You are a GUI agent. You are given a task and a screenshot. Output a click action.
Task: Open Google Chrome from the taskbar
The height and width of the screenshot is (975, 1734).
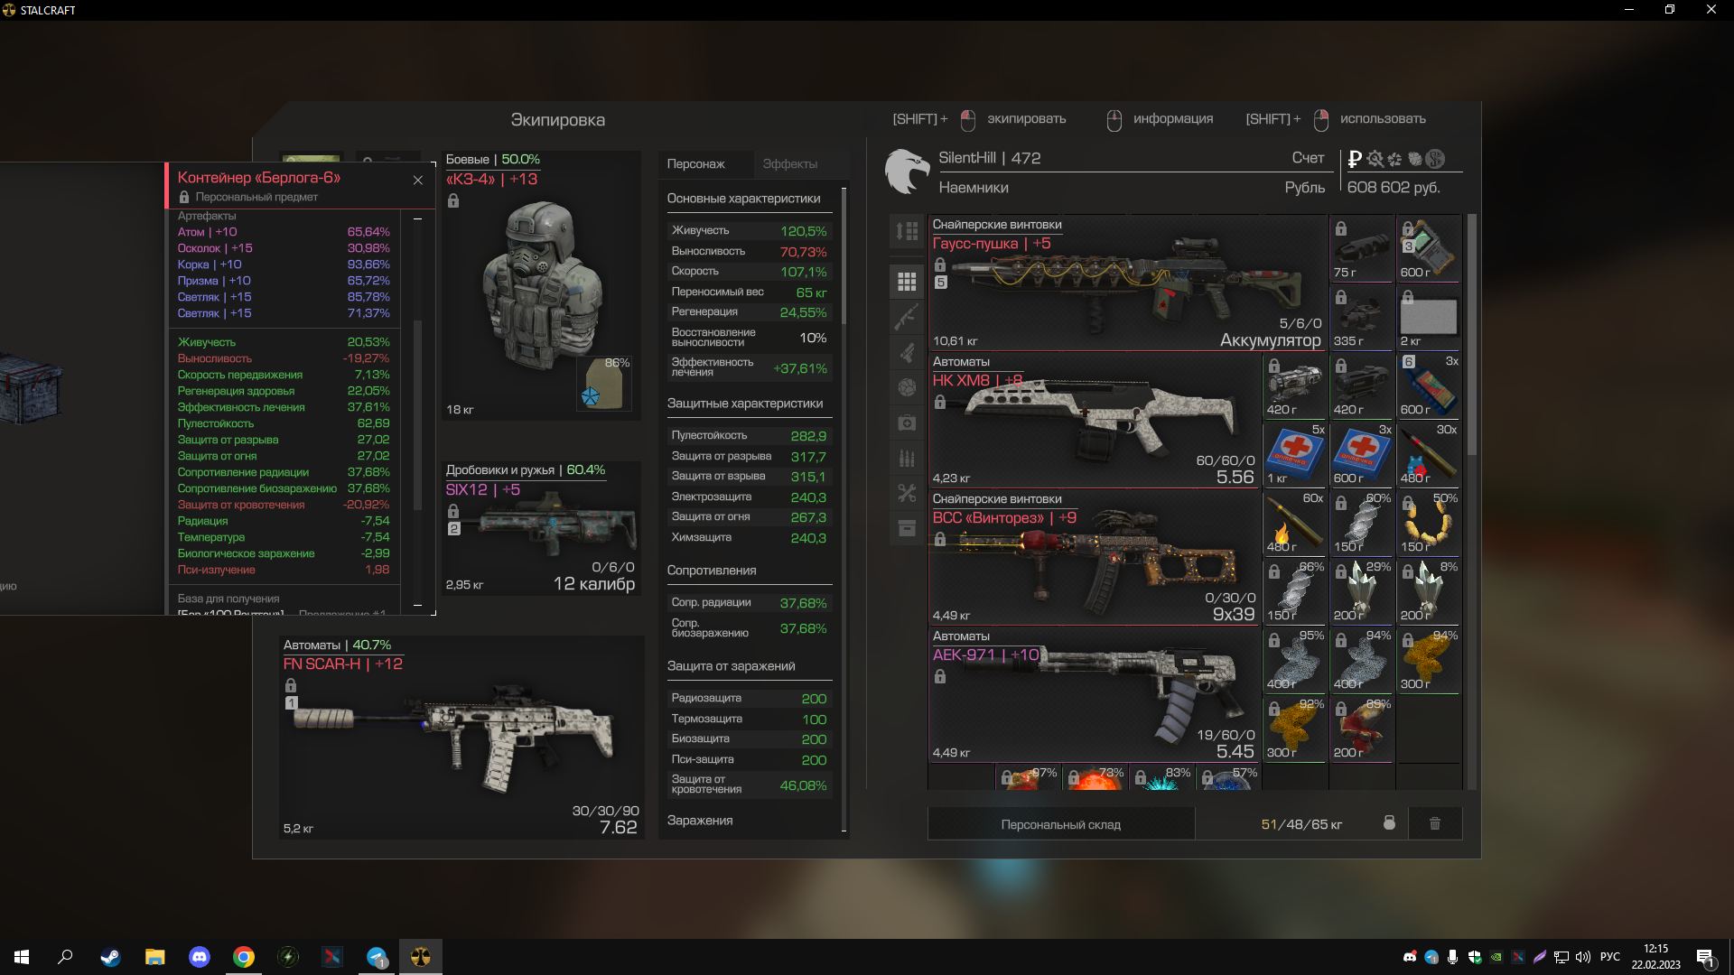click(243, 957)
